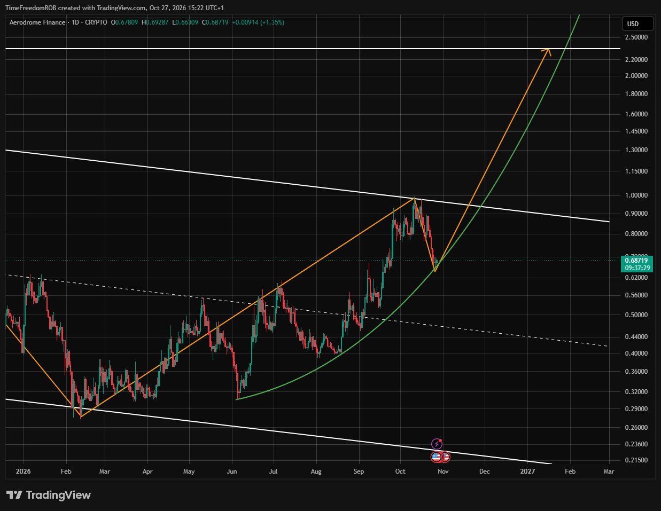Click the Jun label on the time axis
Viewport: 661px width, 511px height.
point(232,471)
